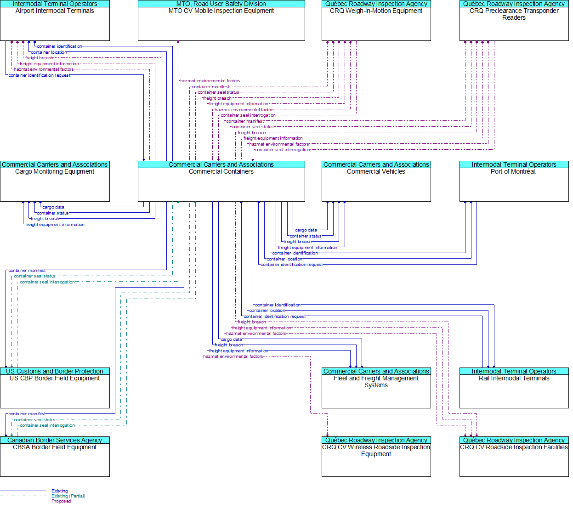Click the Proposed legend entry
This screenshot has height=509, width=573.
coord(61,501)
